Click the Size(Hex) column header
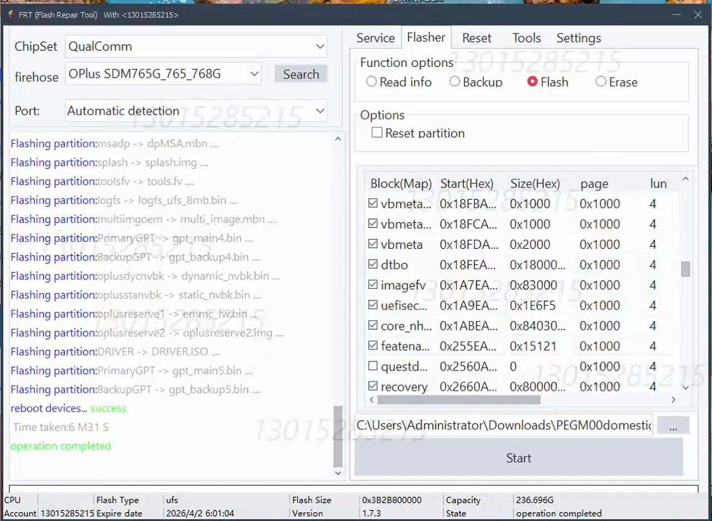 [535, 184]
